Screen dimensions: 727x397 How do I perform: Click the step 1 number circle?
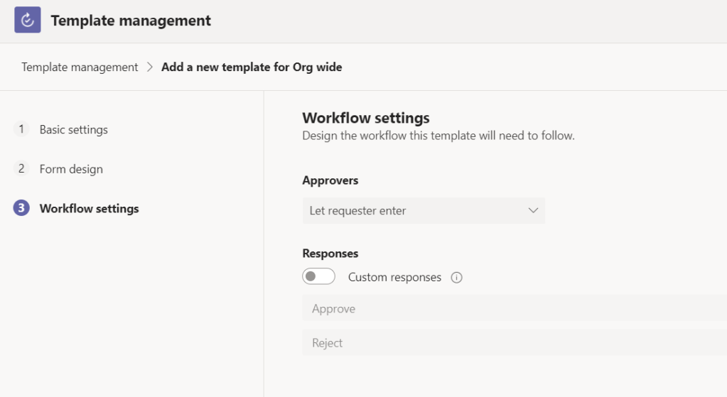coord(21,129)
